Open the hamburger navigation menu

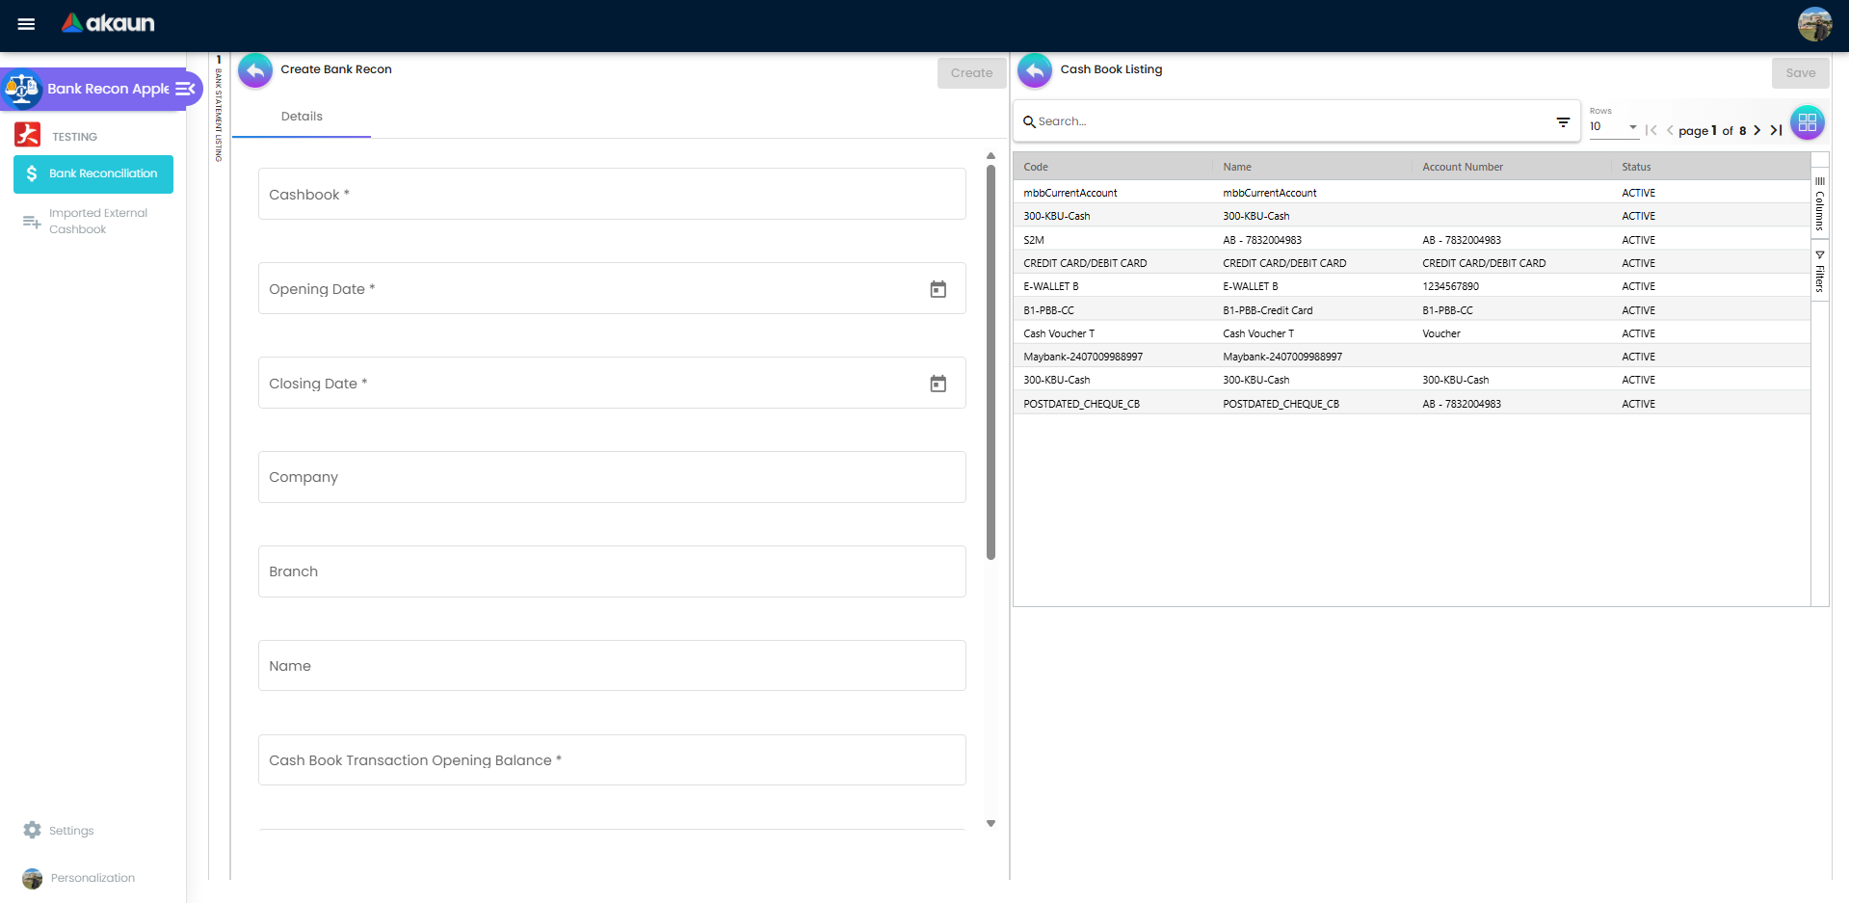[25, 24]
